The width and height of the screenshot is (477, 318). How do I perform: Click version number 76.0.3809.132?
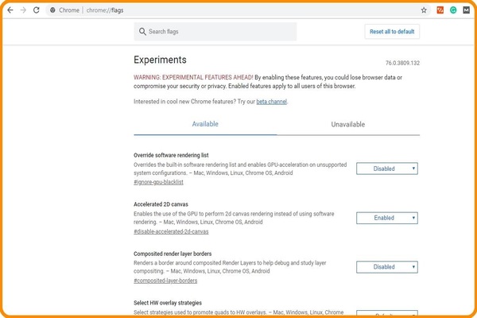pos(402,63)
